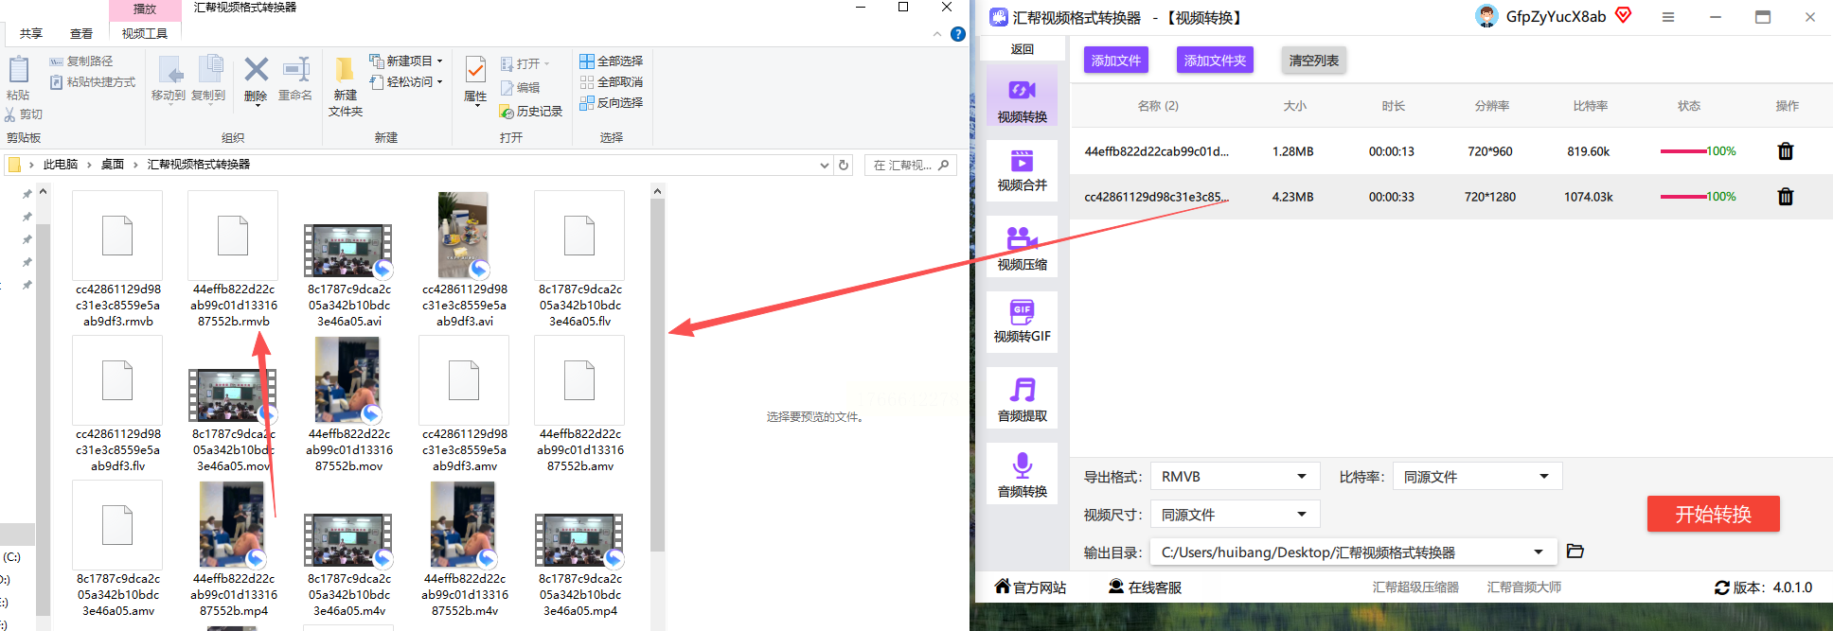Collapse the Explorer ribbon with chevron
1833x631 pixels.
coord(937,34)
